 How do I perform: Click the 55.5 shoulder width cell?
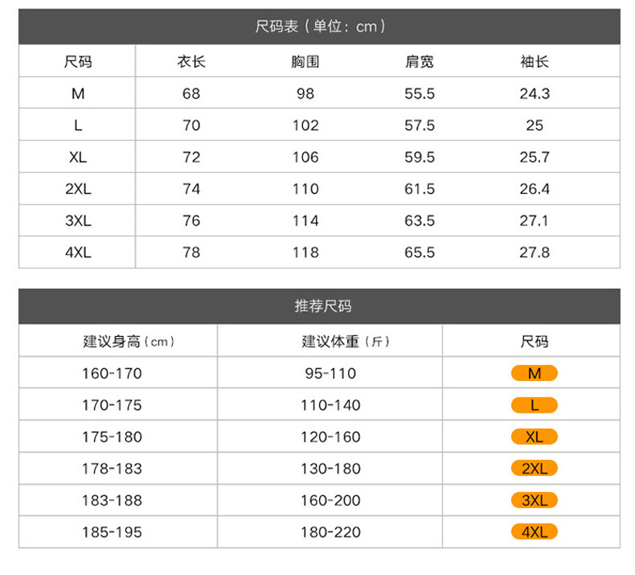tap(420, 93)
